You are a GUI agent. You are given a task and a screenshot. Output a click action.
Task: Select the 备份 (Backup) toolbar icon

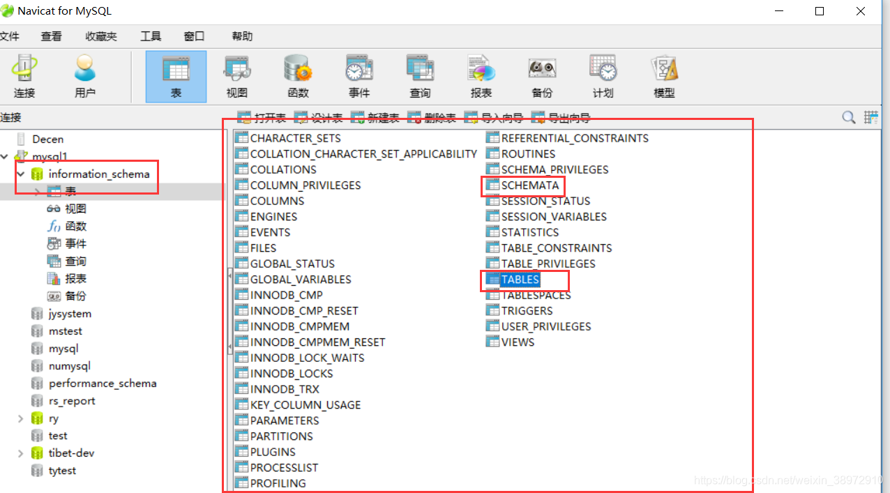[542, 77]
